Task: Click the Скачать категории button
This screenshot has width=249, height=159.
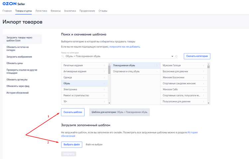Action: pyautogui.click(x=197, y=56)
